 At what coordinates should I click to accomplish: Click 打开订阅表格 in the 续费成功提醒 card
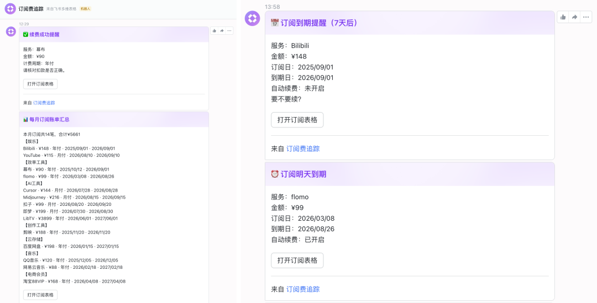point(40,84)
